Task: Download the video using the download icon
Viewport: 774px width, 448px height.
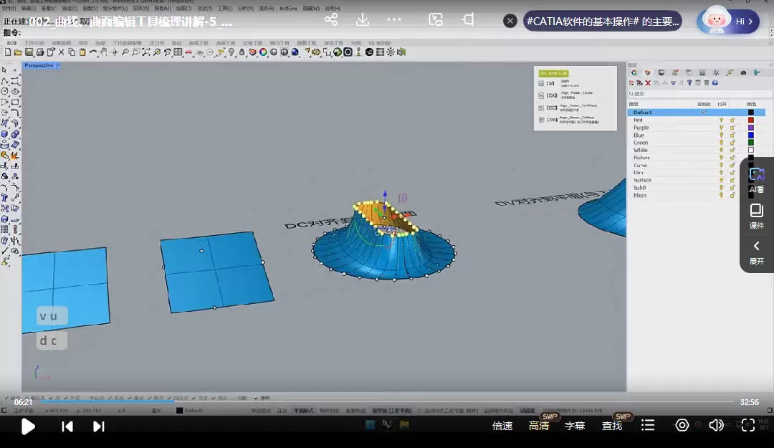Action: click(x=363, y=20)
